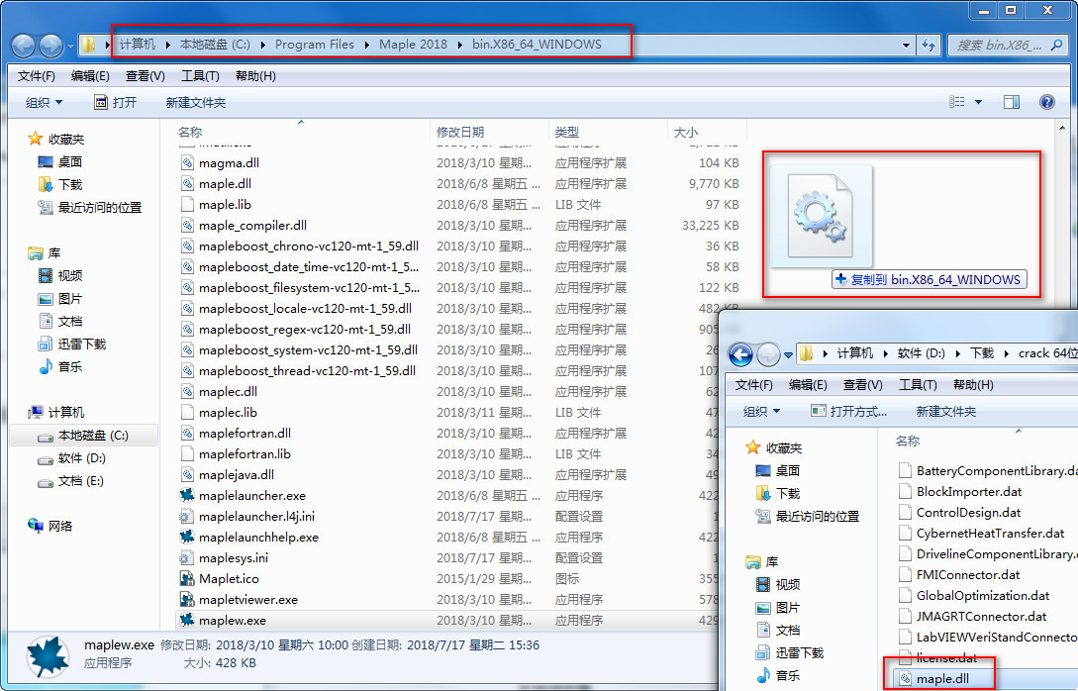Select the maplelauncher.l4j.ini file icon

[x=187, y=516]
